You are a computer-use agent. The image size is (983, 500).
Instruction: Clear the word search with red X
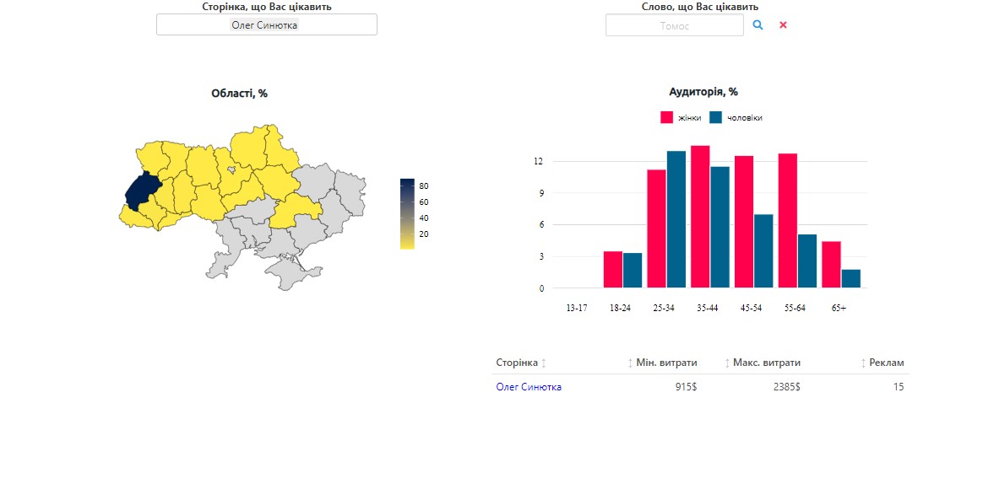pos(783,25)
